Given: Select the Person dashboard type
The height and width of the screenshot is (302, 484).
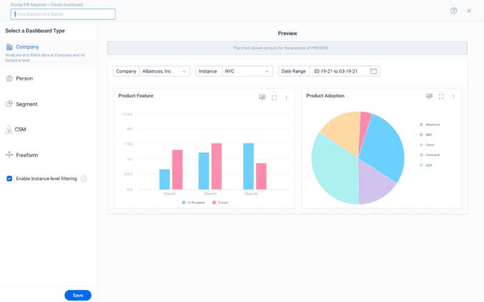Looking at the screenshot, I should (24, 79).
